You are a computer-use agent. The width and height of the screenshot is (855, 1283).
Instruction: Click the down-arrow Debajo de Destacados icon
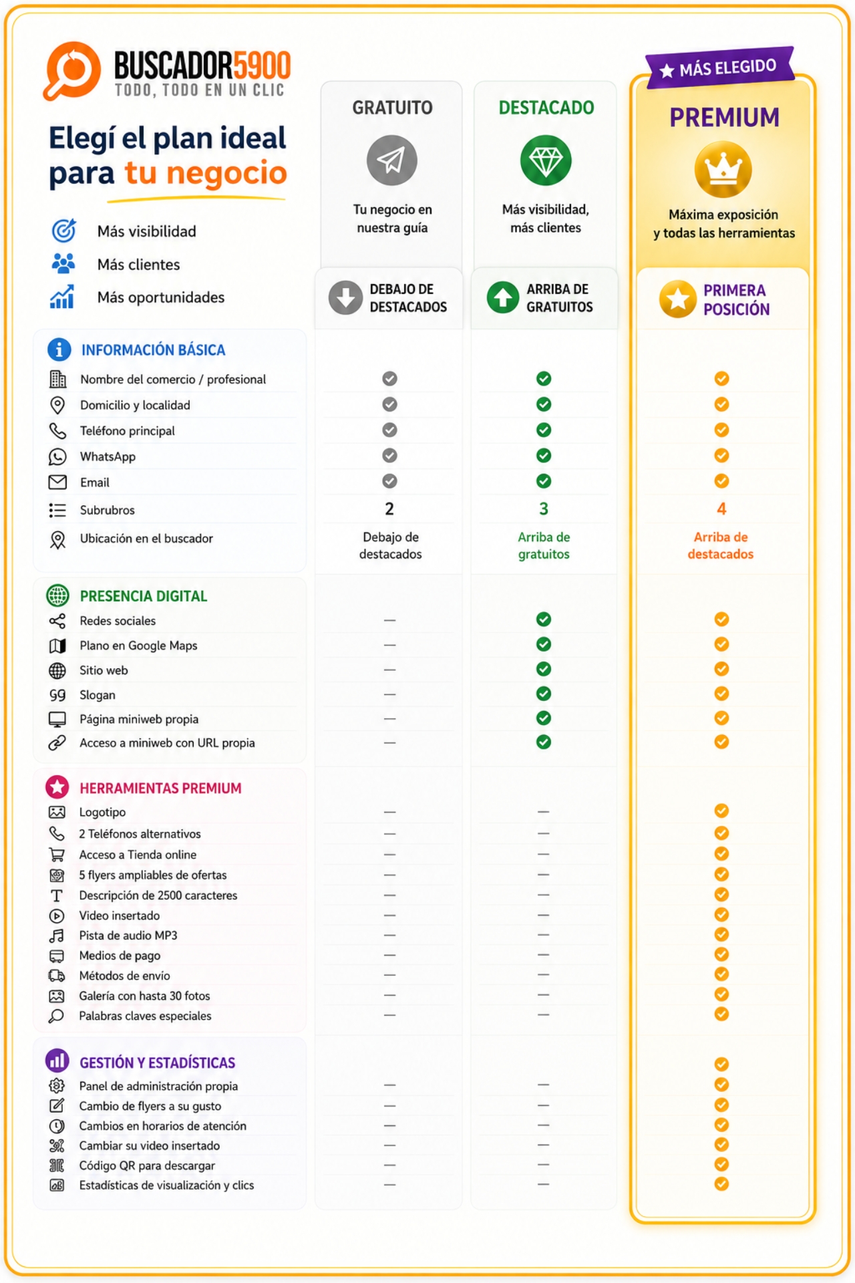(x=345, y=298)
